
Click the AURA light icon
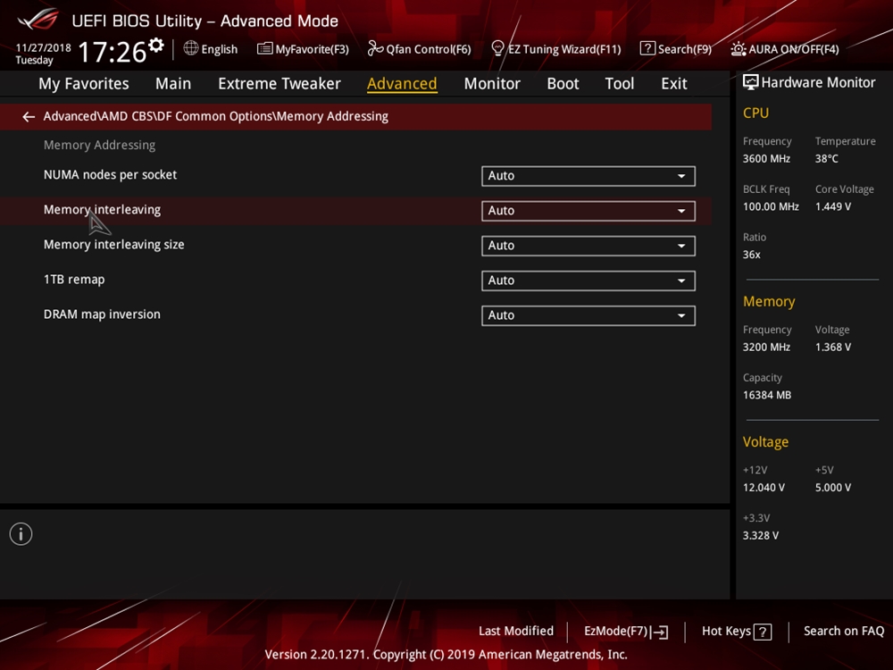739,49
